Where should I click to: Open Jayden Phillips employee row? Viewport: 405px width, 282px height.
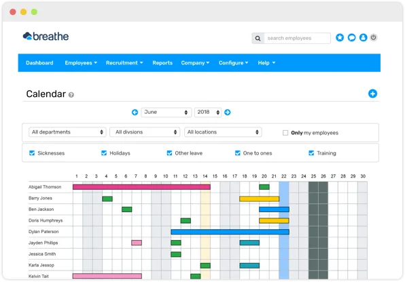coord(43,243)
